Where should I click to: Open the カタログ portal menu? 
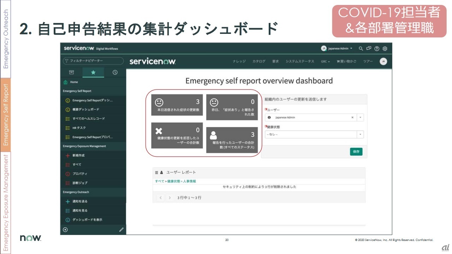coord(259,61)
